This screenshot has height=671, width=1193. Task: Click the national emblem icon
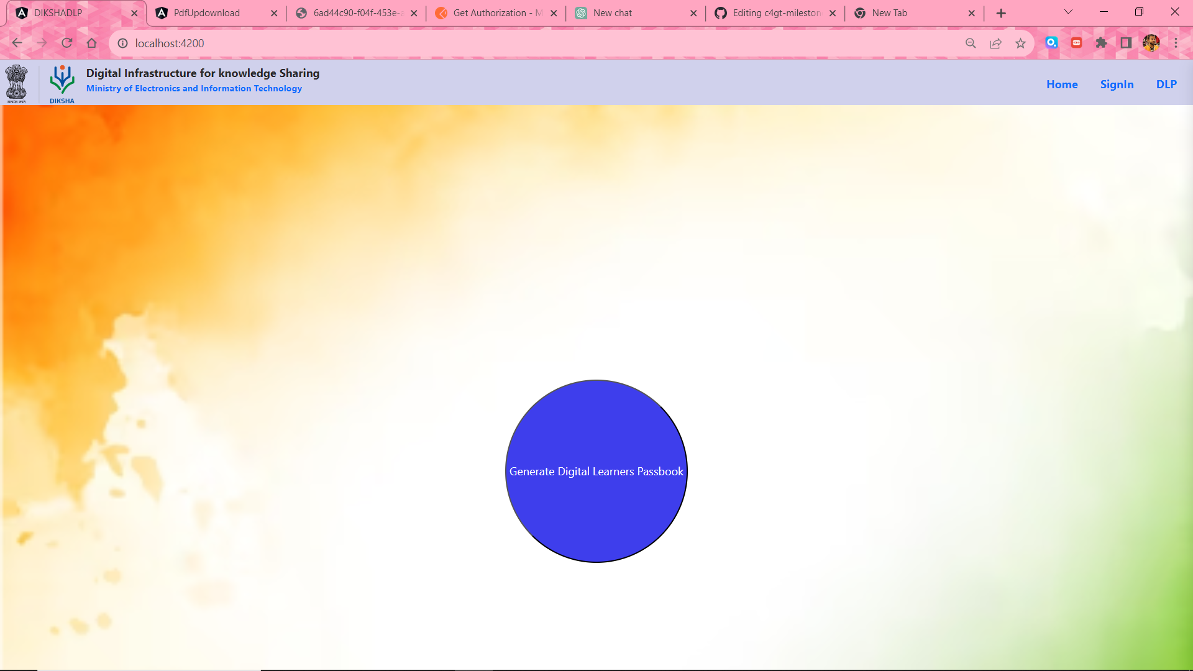click(17, 84)
